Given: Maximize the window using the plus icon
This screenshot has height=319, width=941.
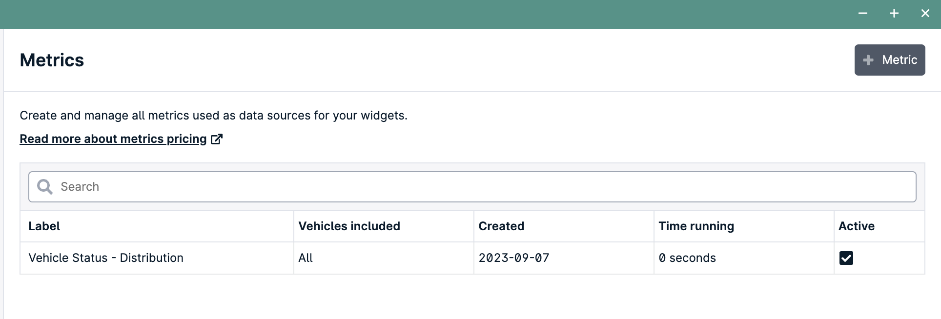Looking at the screenshot, I should click(x=894, y=14).
